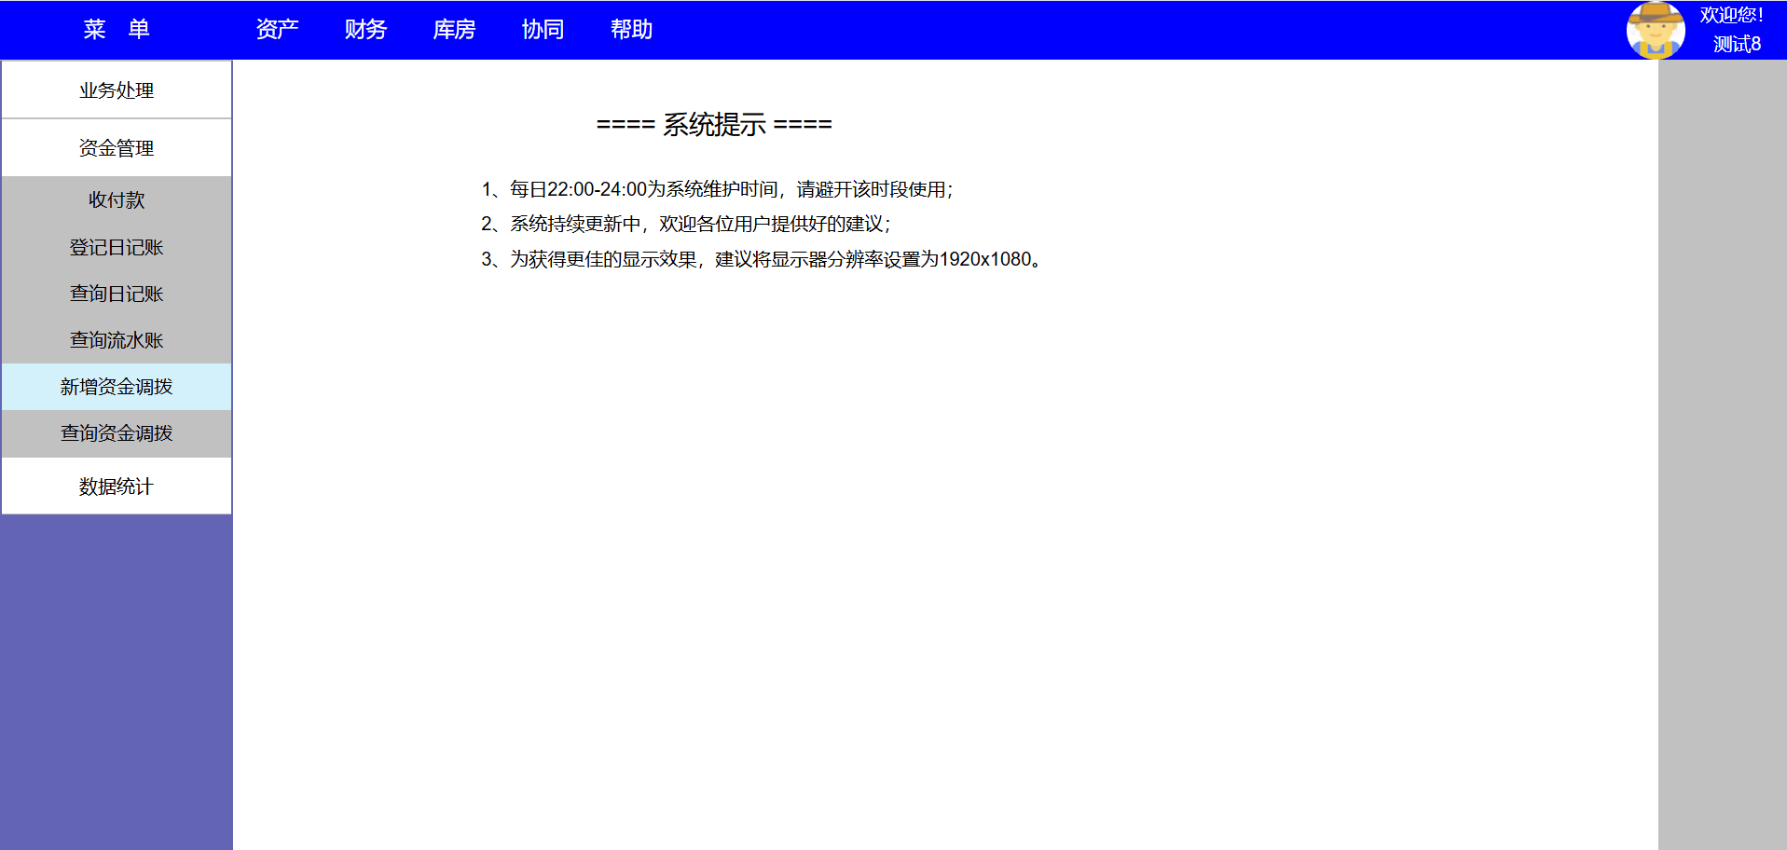Click the 欢迎您! greeting text
Image resolution: width=1787 pixels, height=850 pixels.
pos(1731,15)
